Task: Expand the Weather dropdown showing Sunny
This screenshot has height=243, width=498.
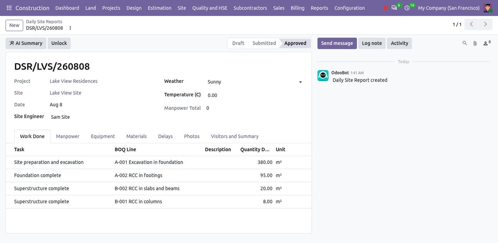Action: pos(255,82)
